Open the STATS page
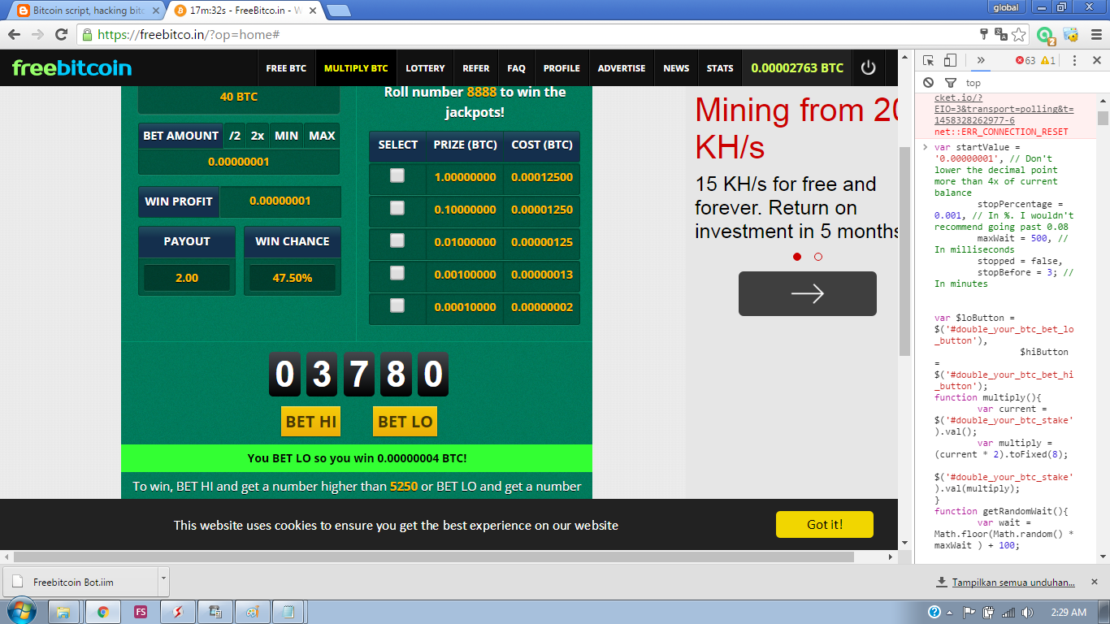1110x624 pixels. 720,68
